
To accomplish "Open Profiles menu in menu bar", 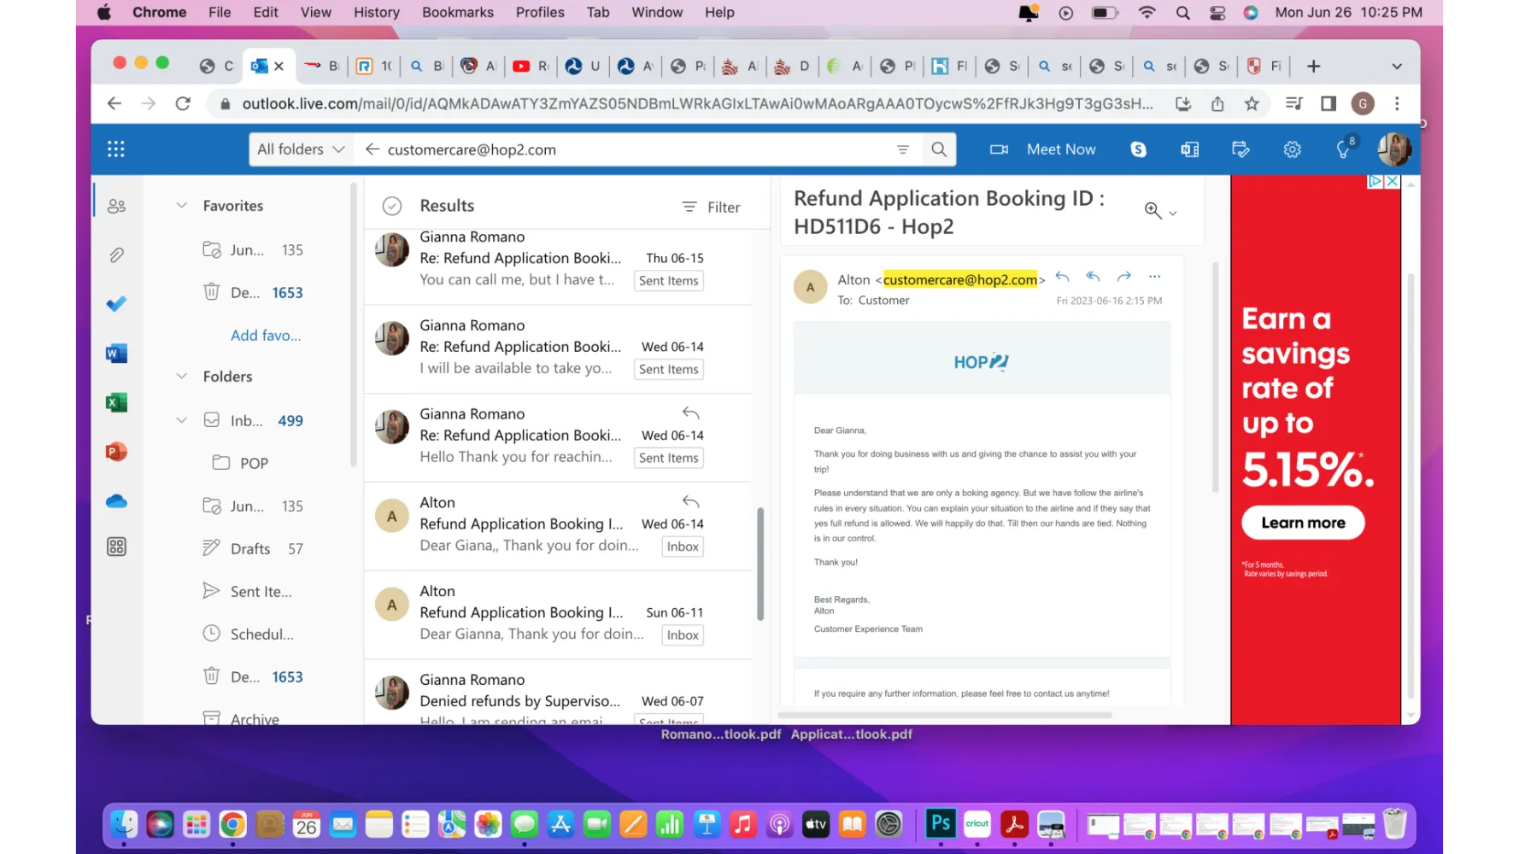I will (540, 12).
